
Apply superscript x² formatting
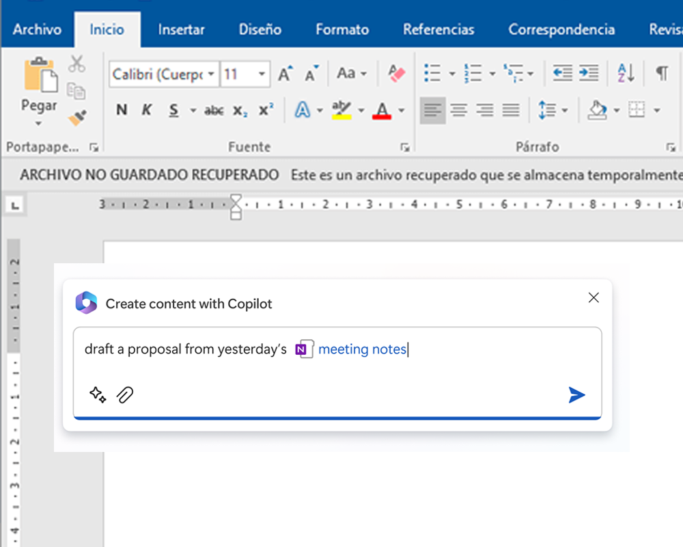click(266, 109)
